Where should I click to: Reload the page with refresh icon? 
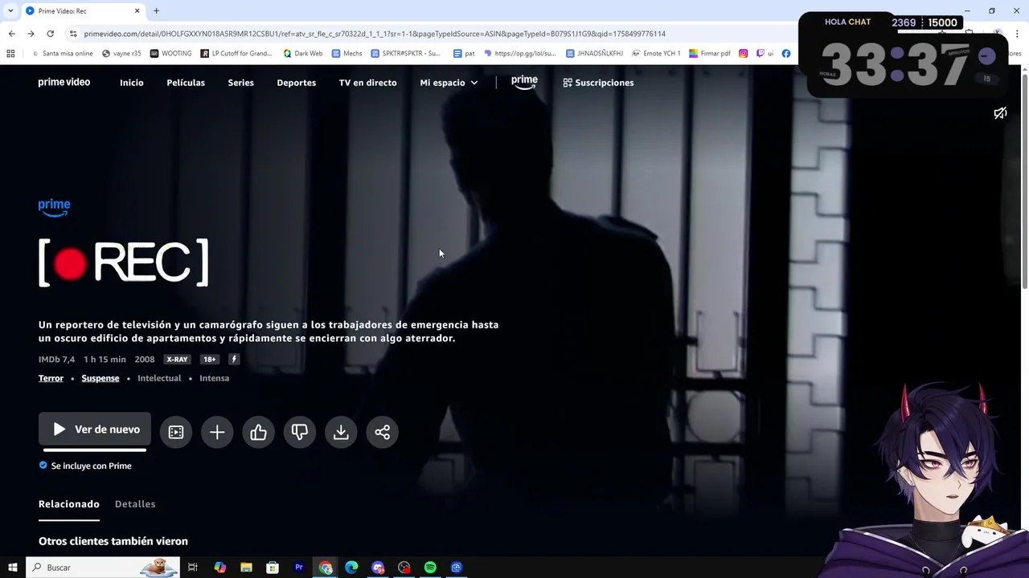click(50, 34)
